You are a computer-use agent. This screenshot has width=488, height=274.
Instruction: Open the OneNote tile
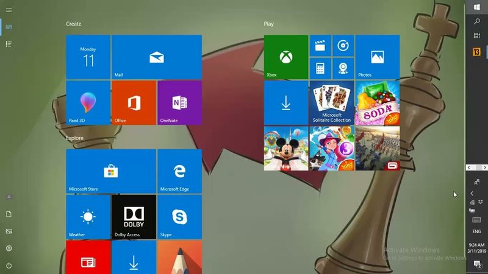pos(179,102)
